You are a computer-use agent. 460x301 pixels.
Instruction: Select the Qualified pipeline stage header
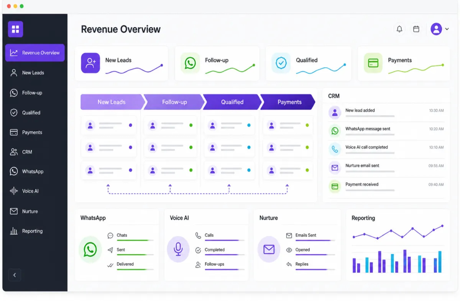coord(232,102)
